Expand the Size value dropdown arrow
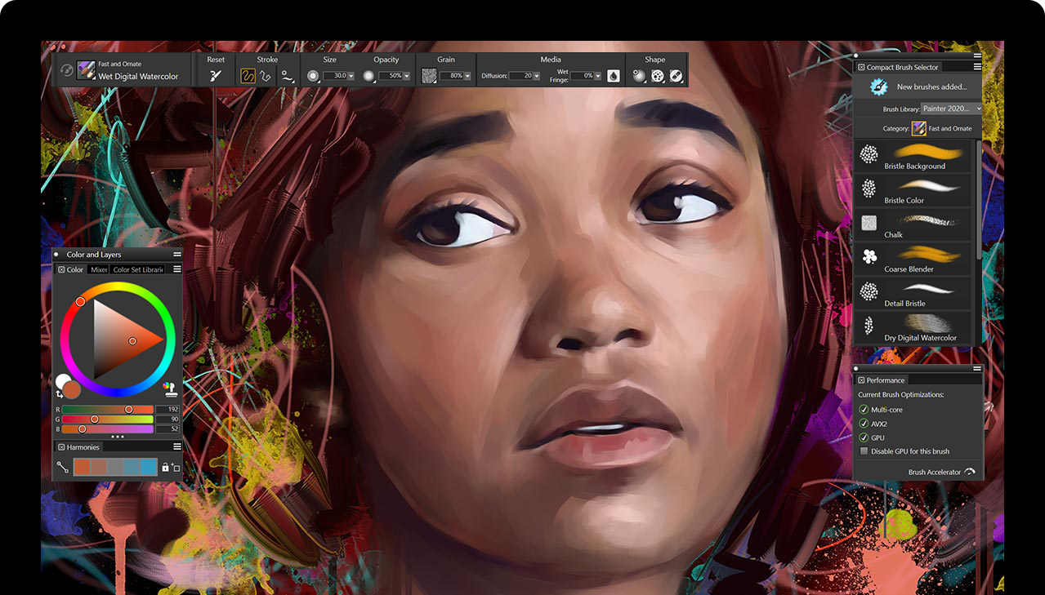 [x=351, y=76]
